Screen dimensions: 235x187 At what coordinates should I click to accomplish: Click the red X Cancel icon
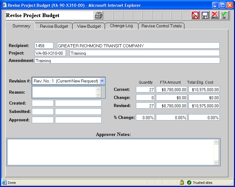coord(214,15)
